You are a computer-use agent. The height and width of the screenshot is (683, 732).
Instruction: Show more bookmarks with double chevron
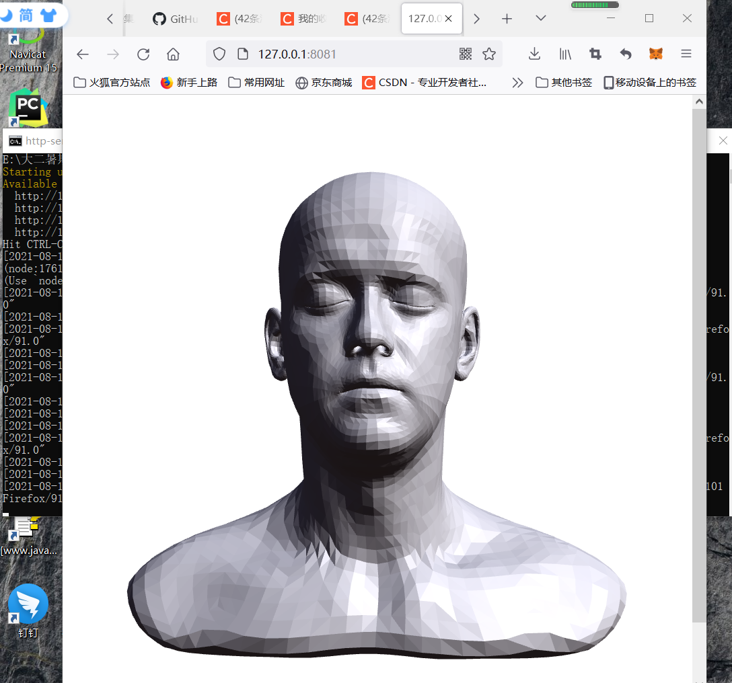(517, 83)
